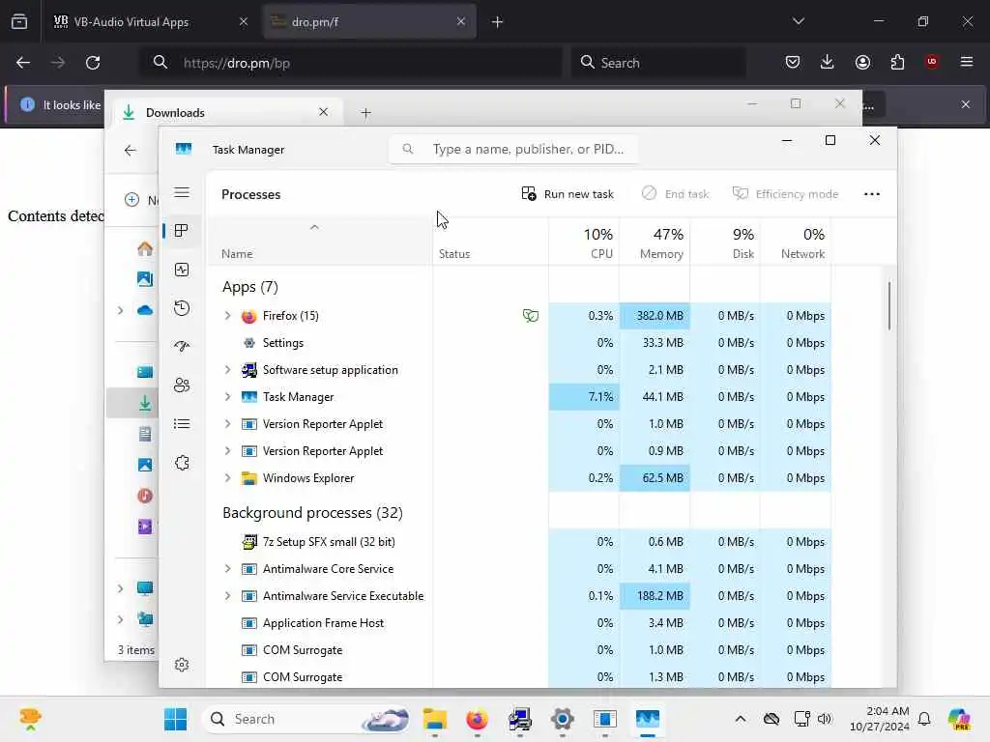Image resolution: width=990 pixels, height=742 pixels.
Task: Open a new Firefox tab
Action: click(x=498, y=22)
